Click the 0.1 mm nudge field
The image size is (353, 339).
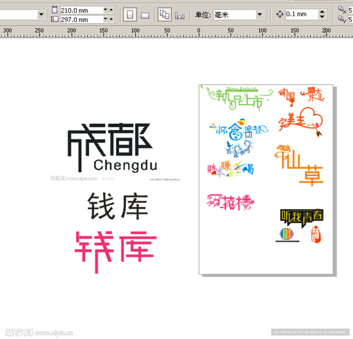[300, 14]
